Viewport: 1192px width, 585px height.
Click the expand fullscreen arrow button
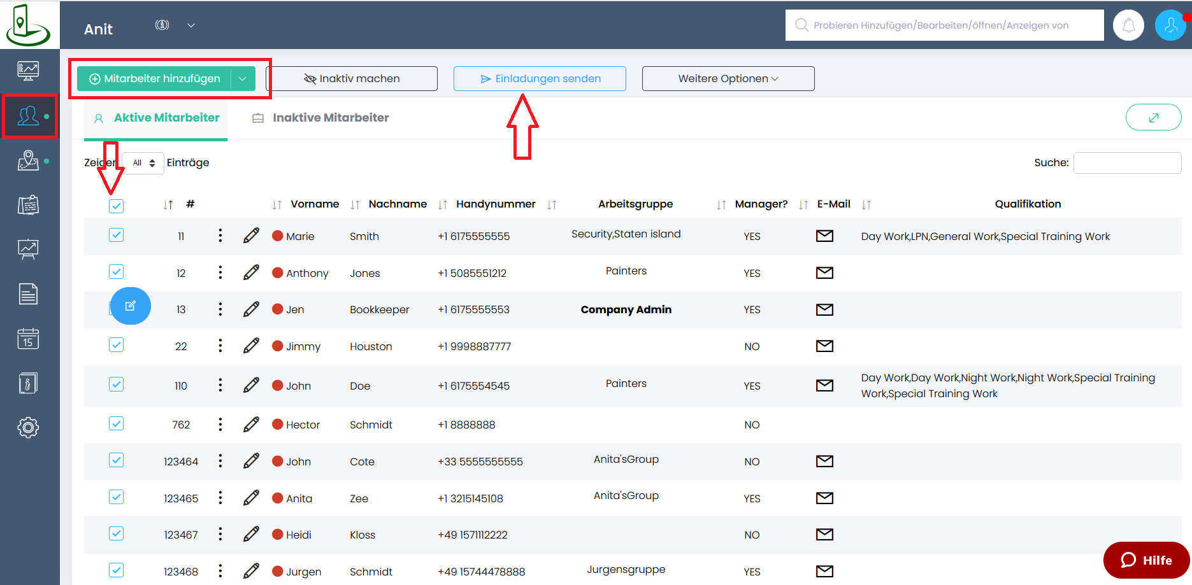[x=1153, y=117]
